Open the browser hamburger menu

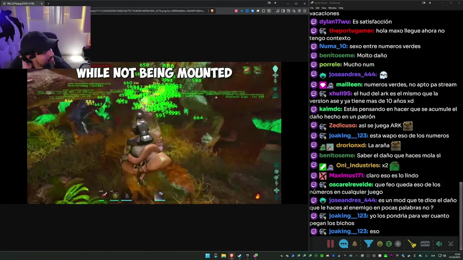(x=305, y=11)
